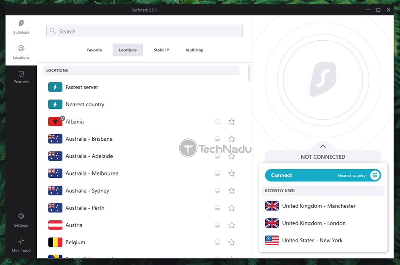Click the Australia - Perth flag
Viewport: 400px width, 265px height.
55,208
